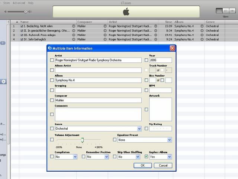Open the Skip When Shuffling dropdown
The height and width of the screenshot is (179, 238).
[138, 157]
